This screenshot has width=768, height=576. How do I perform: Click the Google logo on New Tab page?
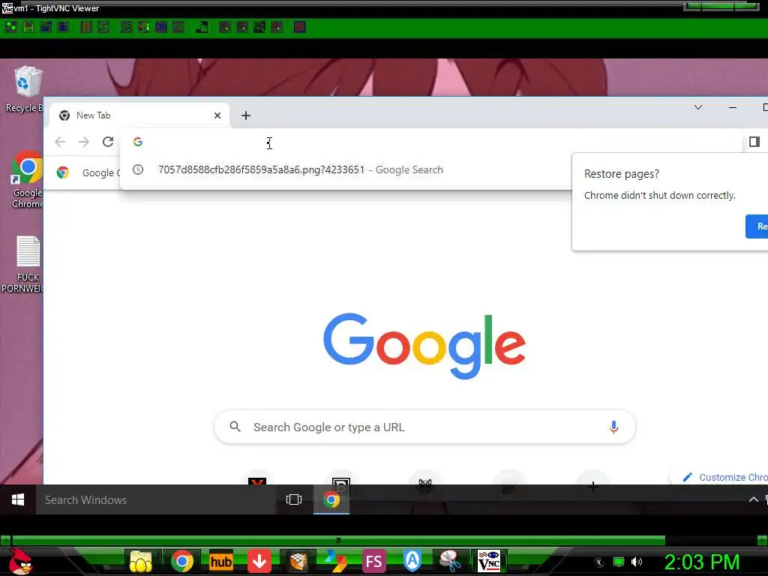[424, 346]
